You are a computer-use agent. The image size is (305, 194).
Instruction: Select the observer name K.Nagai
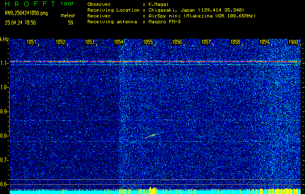coord(158,4)
